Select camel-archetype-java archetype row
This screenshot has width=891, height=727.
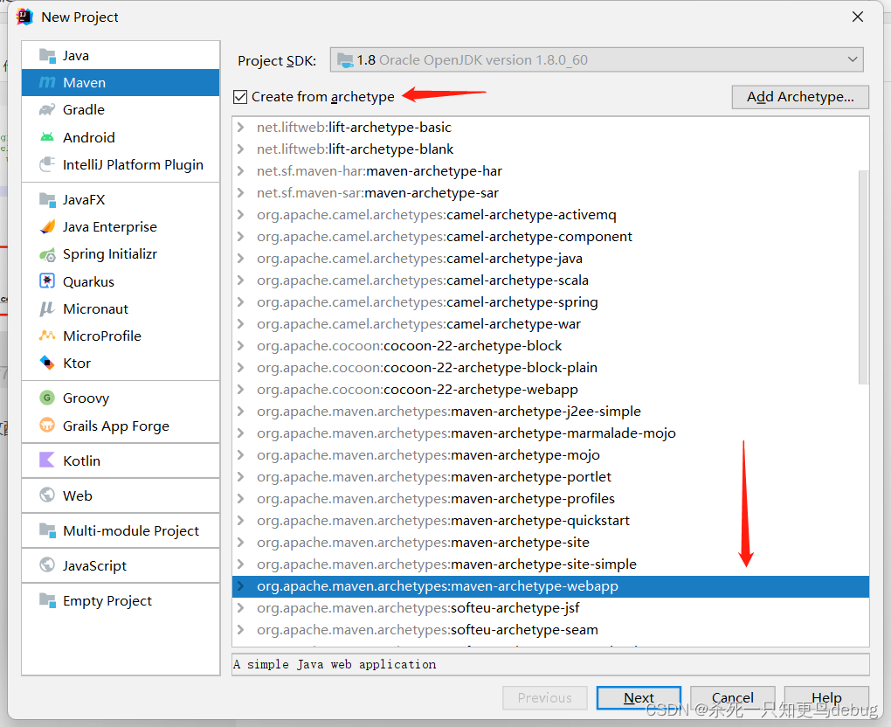click(550, 259)
